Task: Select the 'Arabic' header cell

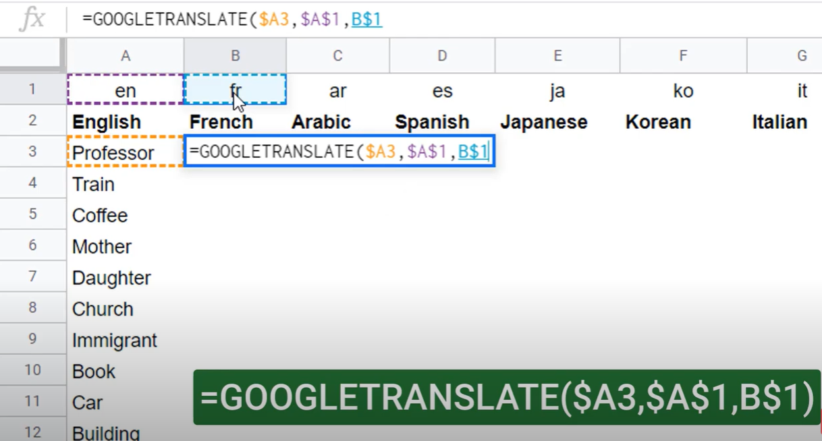Action: (337, 121)
